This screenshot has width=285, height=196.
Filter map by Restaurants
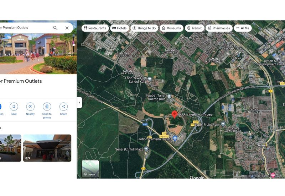point(95,28)
